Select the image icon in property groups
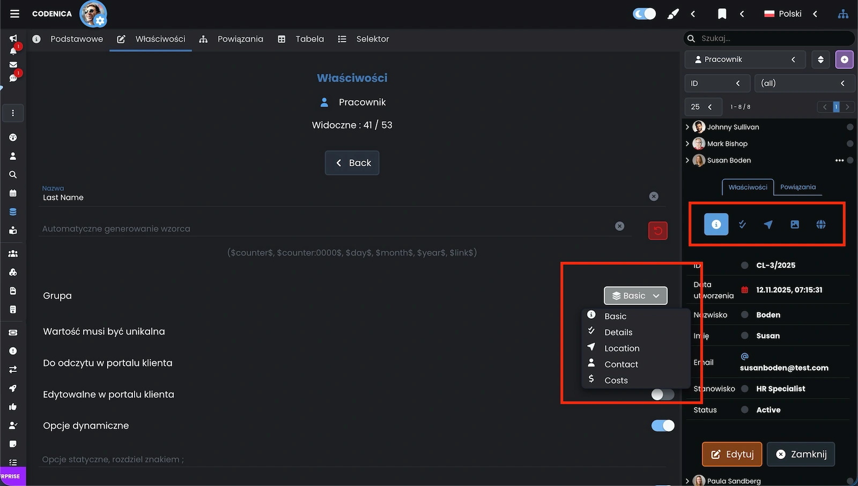This screenshot has height=486, width=858. pos(794,225)
